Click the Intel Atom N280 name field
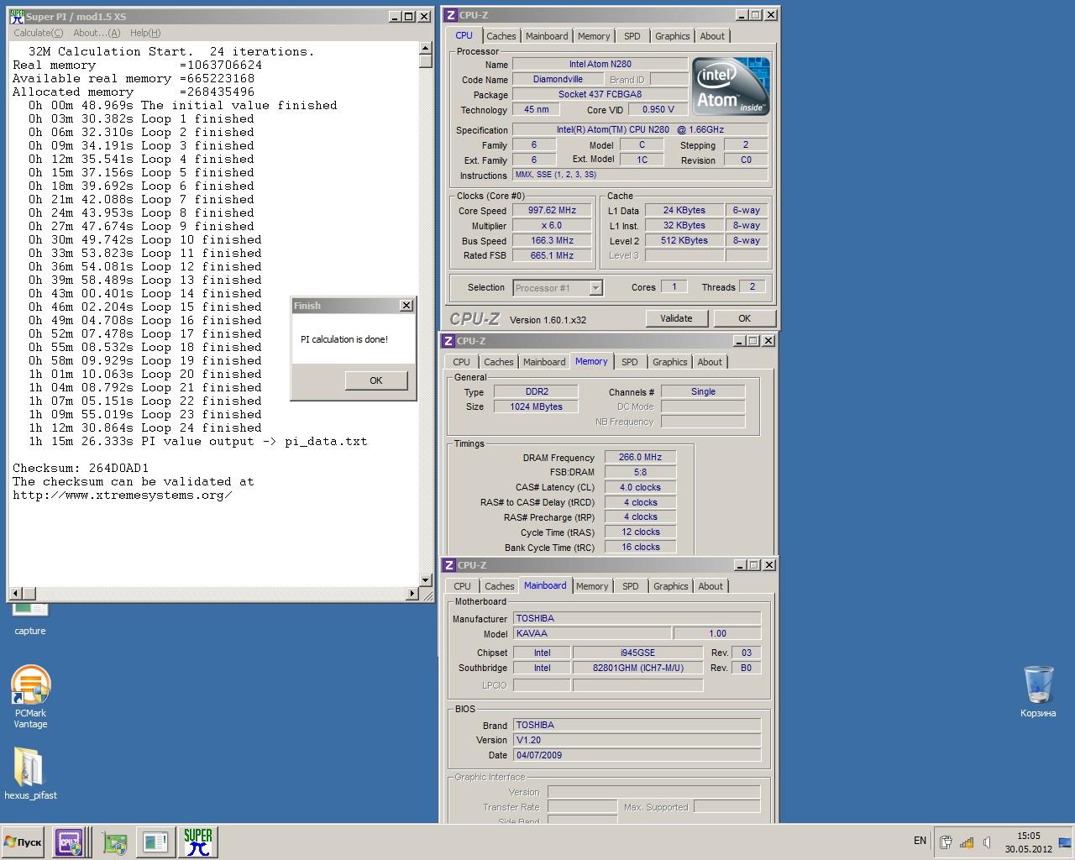The width and height of the screenshot is (1075, 860). pos(600,64)
